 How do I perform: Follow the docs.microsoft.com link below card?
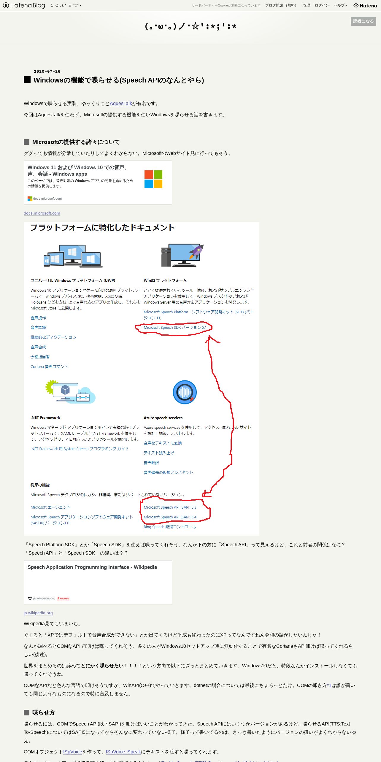click(42, 213)
